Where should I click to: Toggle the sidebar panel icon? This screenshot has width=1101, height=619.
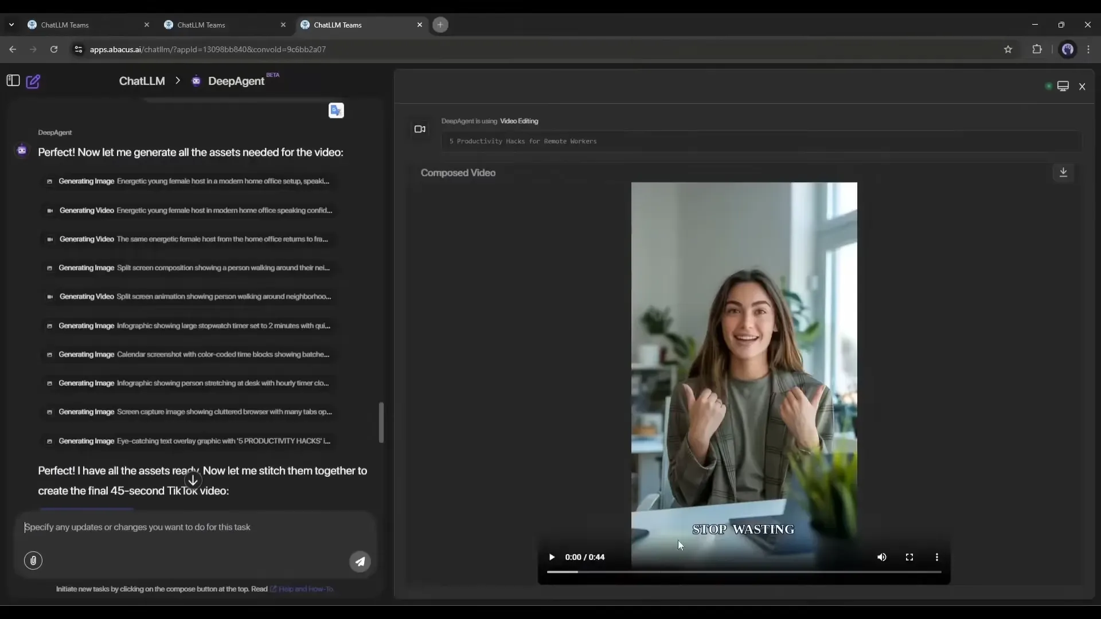tap(13, 81)
